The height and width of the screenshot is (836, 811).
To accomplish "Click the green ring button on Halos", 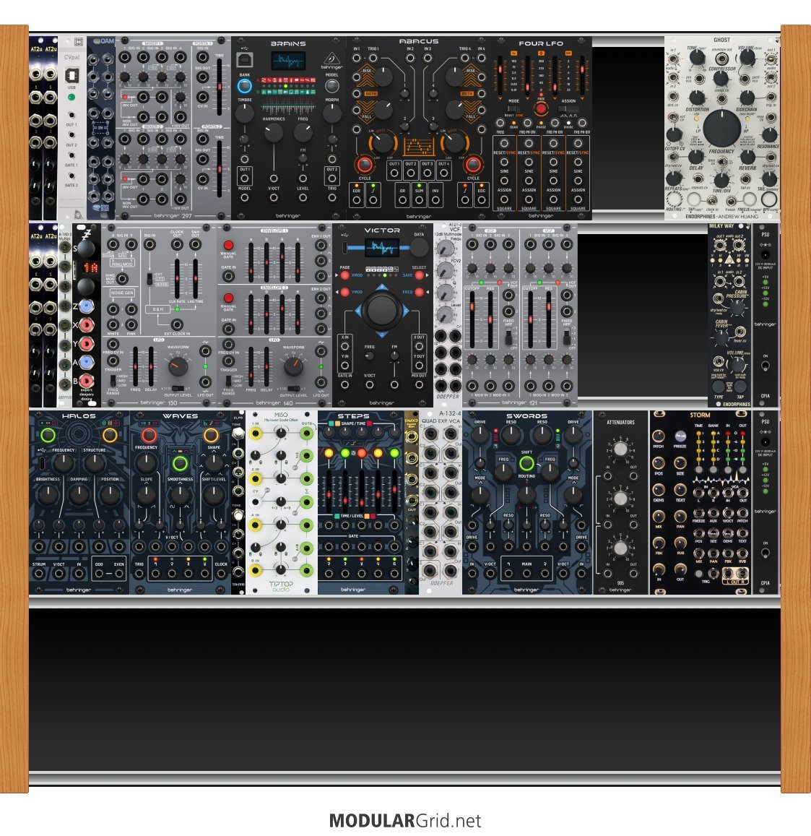I will pyautogui.click(x=48, y=435).
